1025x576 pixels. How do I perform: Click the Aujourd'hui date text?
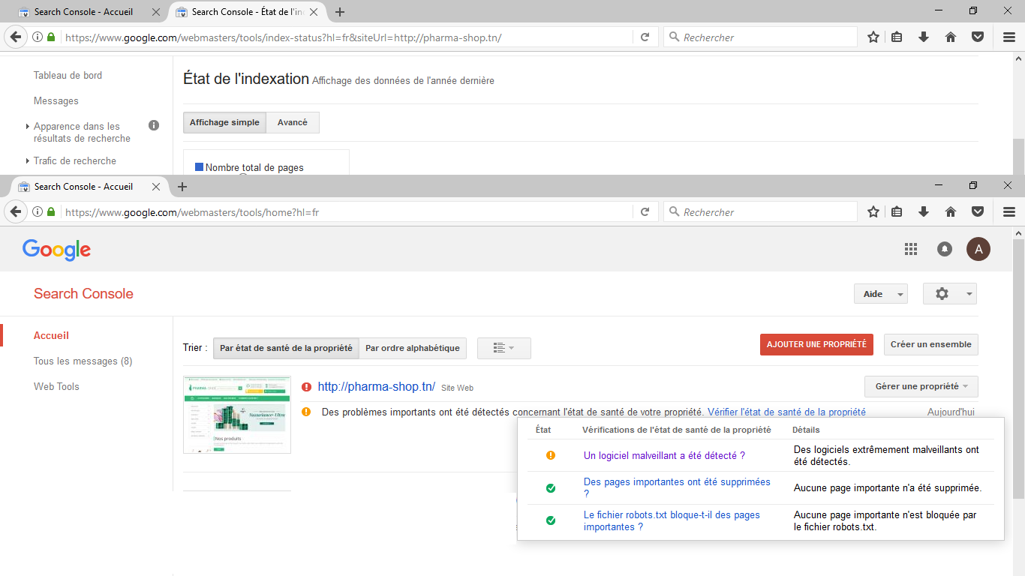click(951, 412)
